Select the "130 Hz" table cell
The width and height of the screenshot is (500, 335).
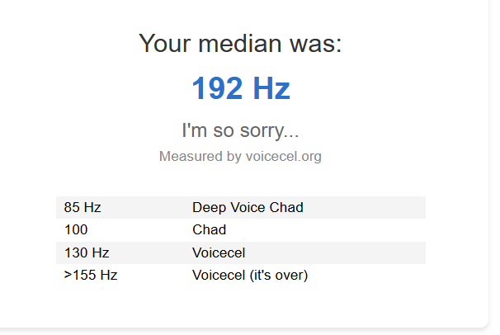point(87,252)
